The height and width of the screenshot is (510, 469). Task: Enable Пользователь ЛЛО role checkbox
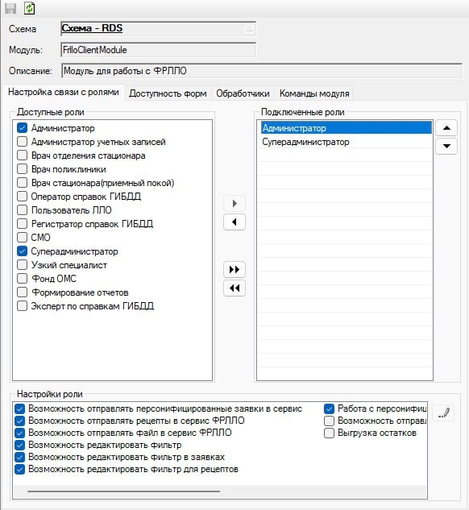pyautogui.click(x=22, y=209)
